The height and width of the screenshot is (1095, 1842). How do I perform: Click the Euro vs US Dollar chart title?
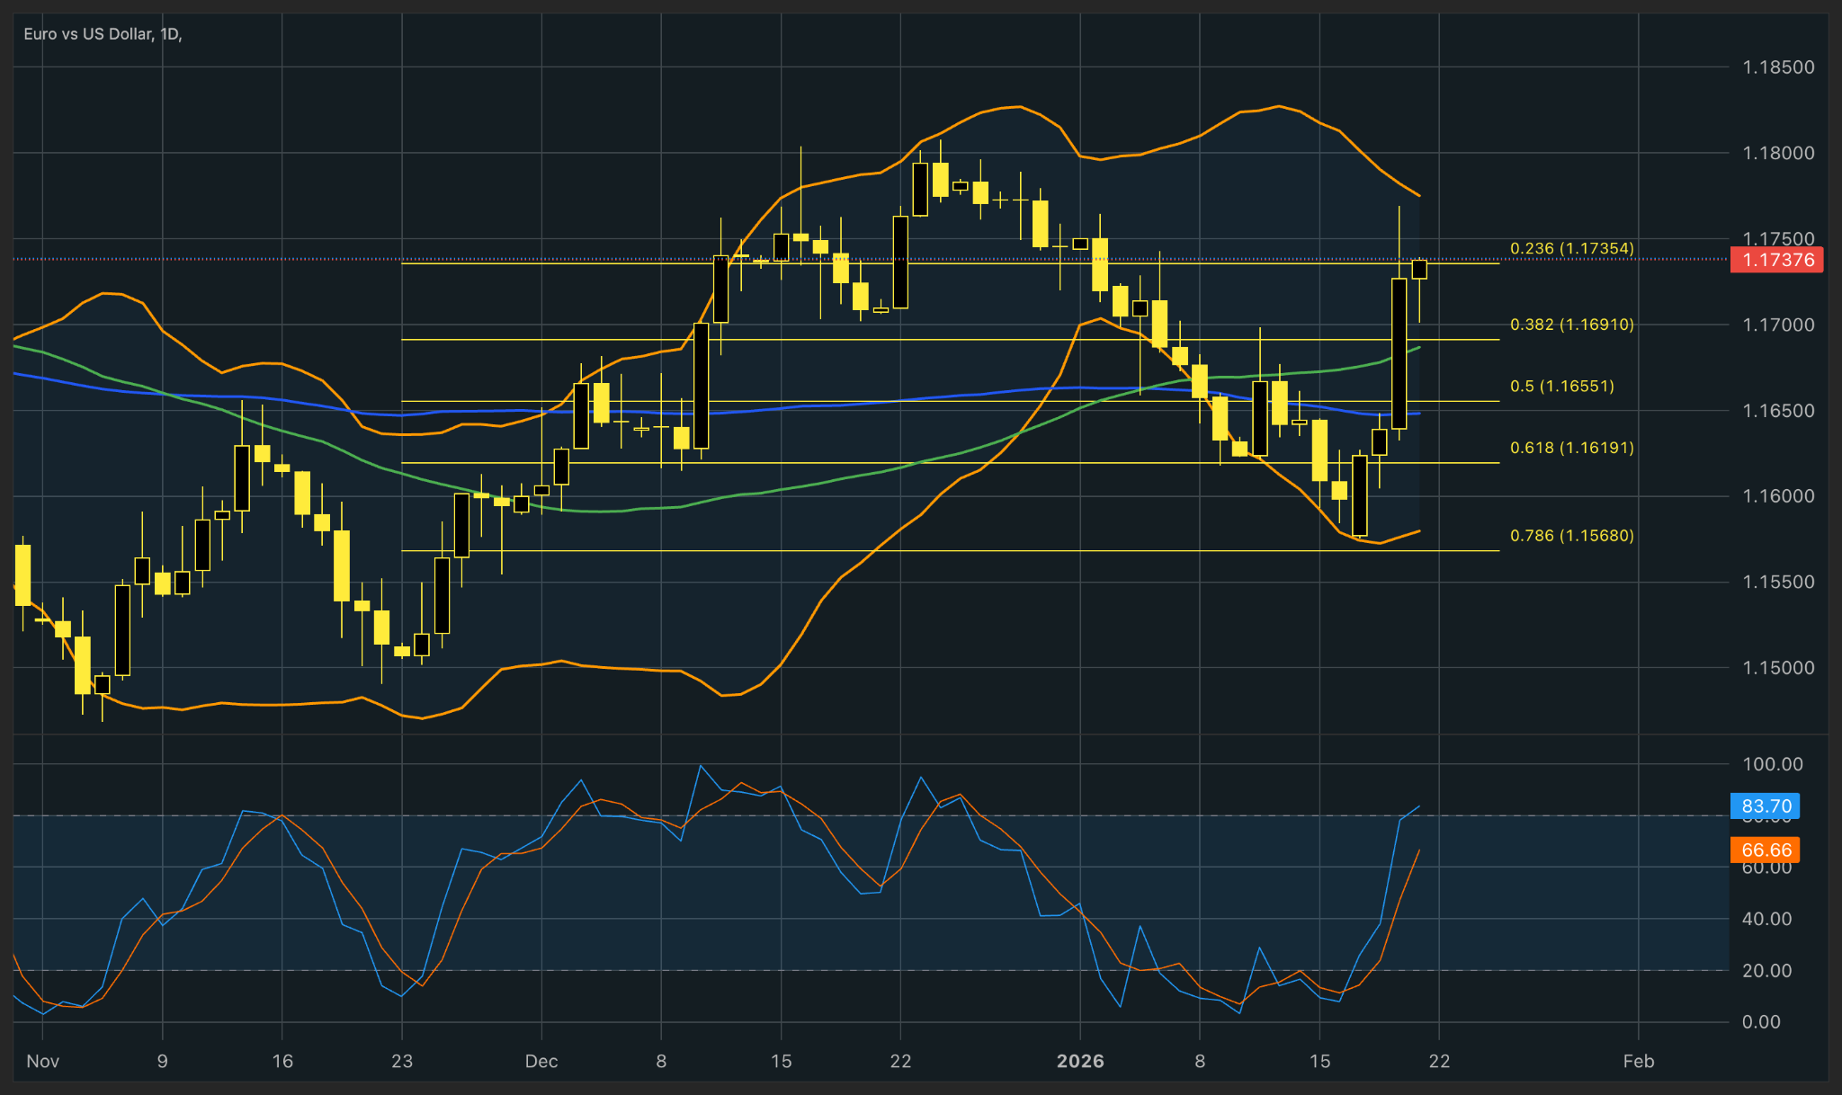coord(102,34)
